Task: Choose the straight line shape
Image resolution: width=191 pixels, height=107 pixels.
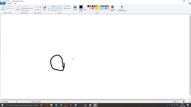Action: (x=49, y=6)
